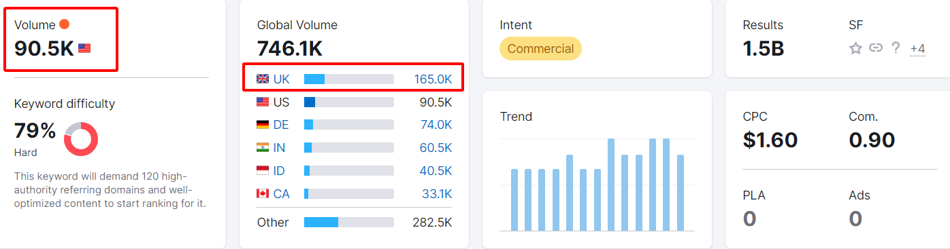950x249 pixels.
Task: Click the Canada flag icon
Action: [x=263, y=194]
